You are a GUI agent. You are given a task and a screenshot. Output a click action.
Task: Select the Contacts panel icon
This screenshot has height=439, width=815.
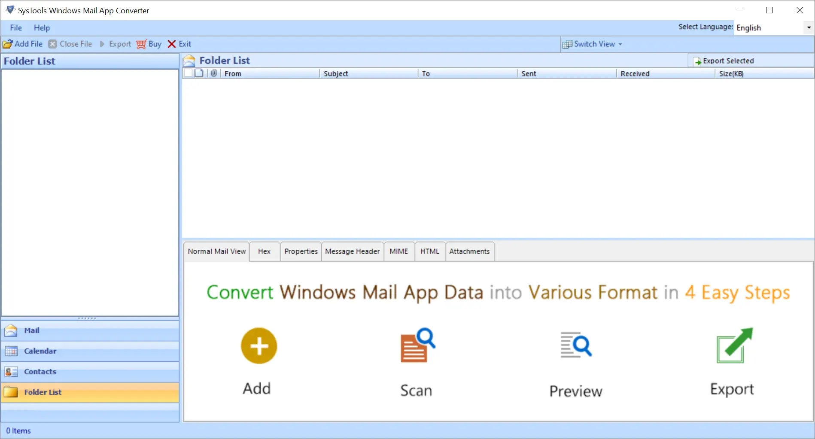(x=10, y=372)
